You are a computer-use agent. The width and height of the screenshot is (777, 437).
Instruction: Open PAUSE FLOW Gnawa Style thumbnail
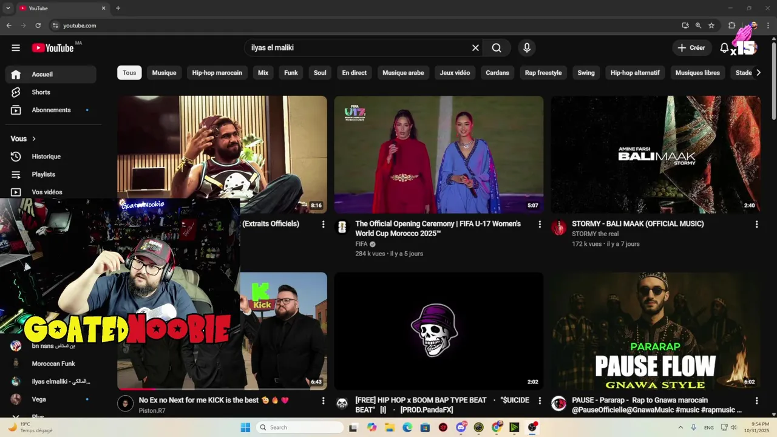tap(656, 331)
